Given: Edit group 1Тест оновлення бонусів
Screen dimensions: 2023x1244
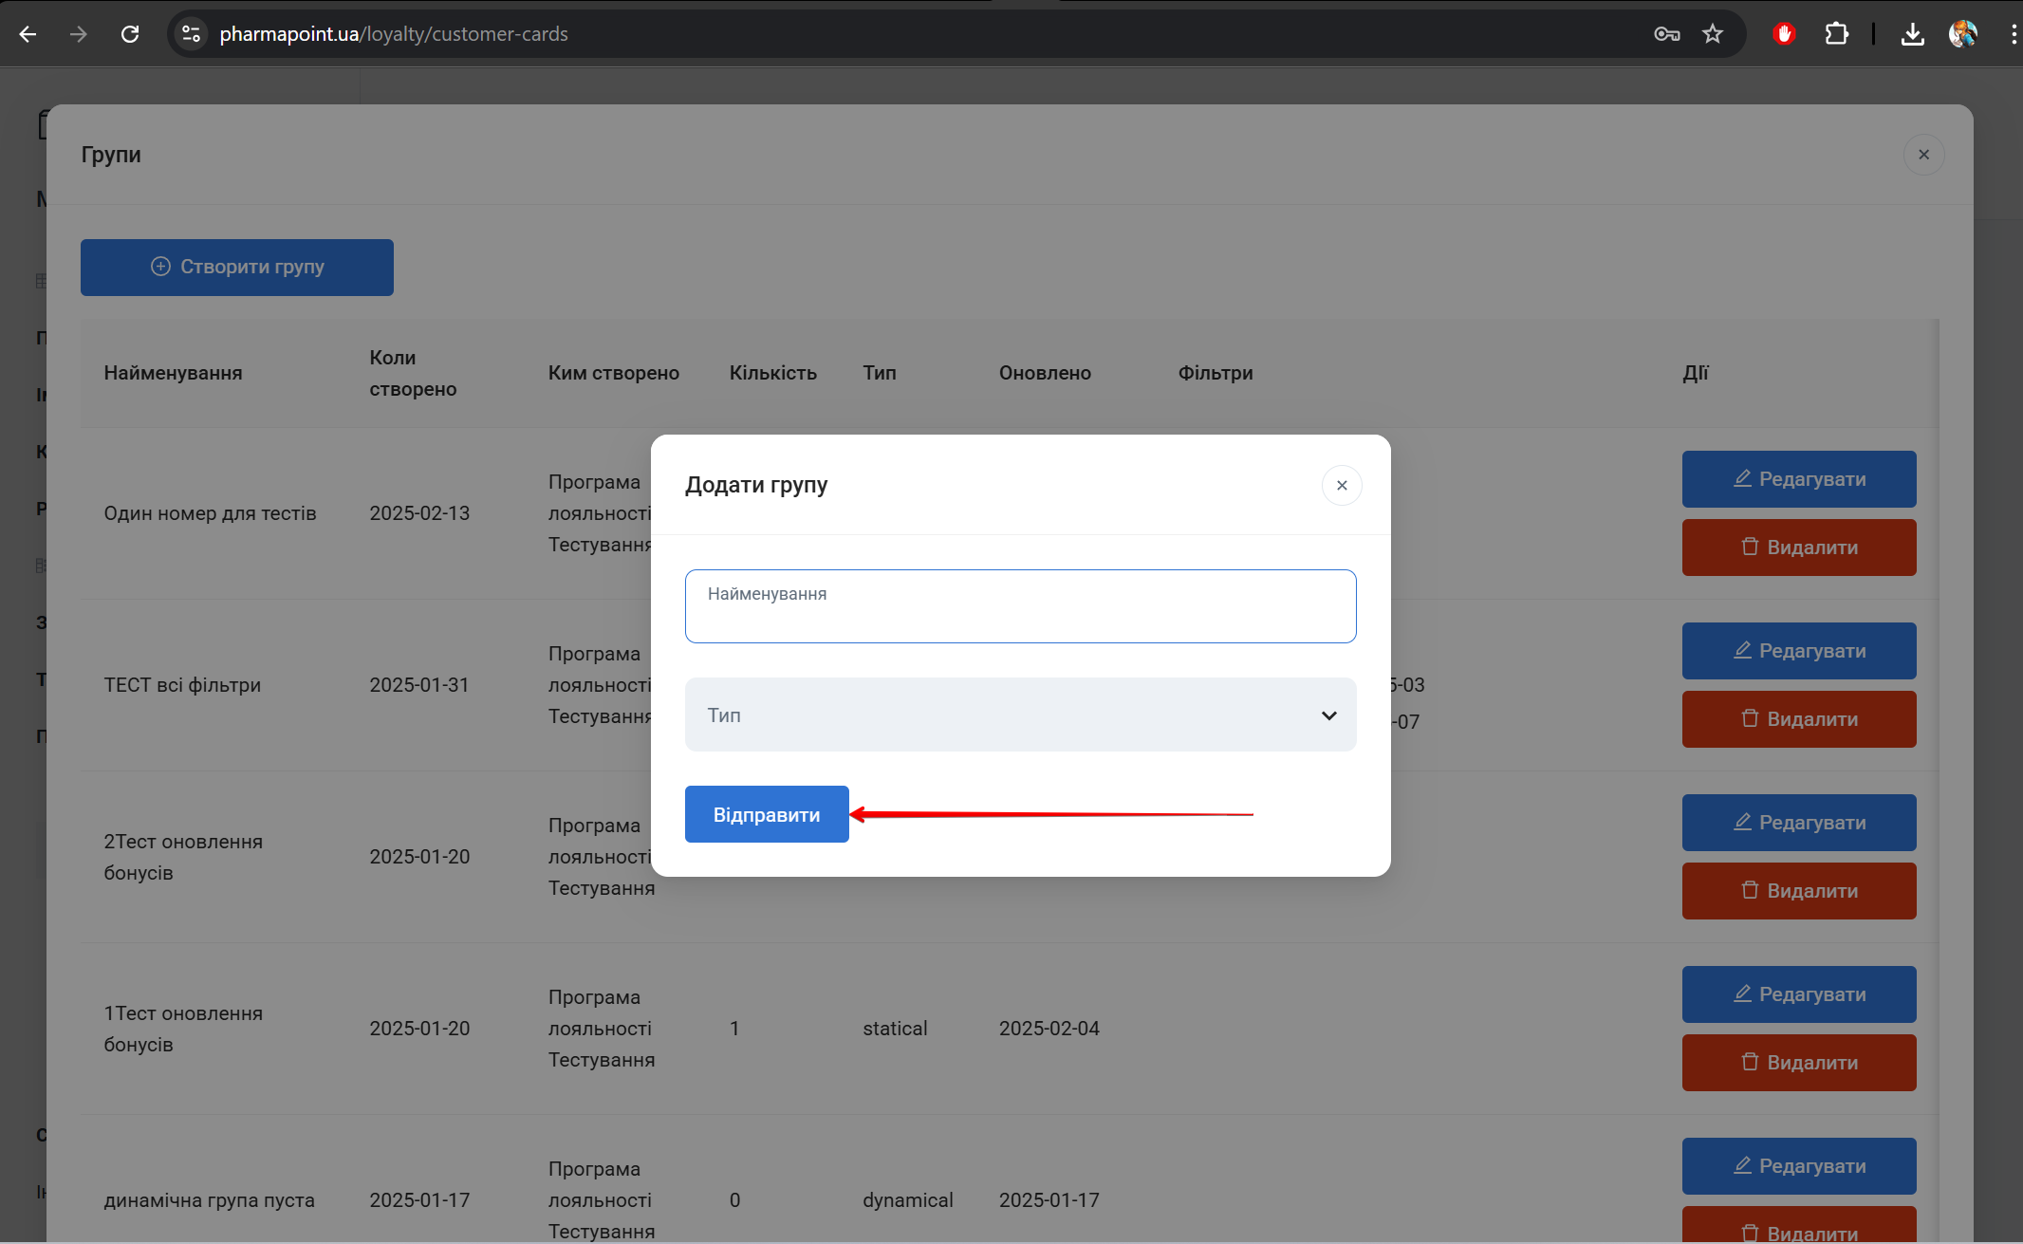Looking at the screenshot, I should (x=1799, y=994).
